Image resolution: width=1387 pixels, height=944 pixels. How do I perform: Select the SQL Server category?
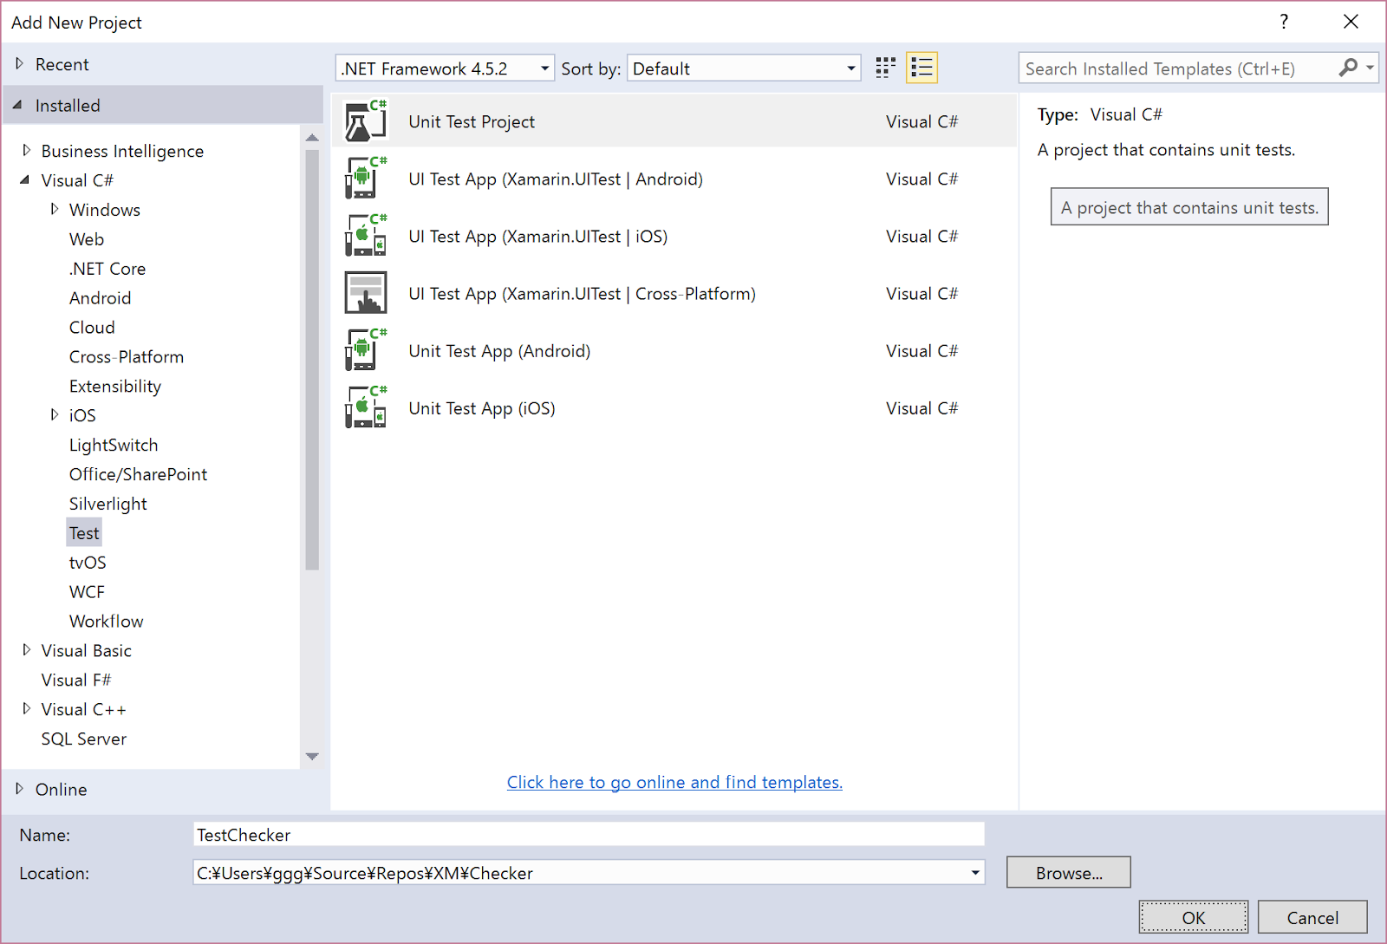(84, 739)
